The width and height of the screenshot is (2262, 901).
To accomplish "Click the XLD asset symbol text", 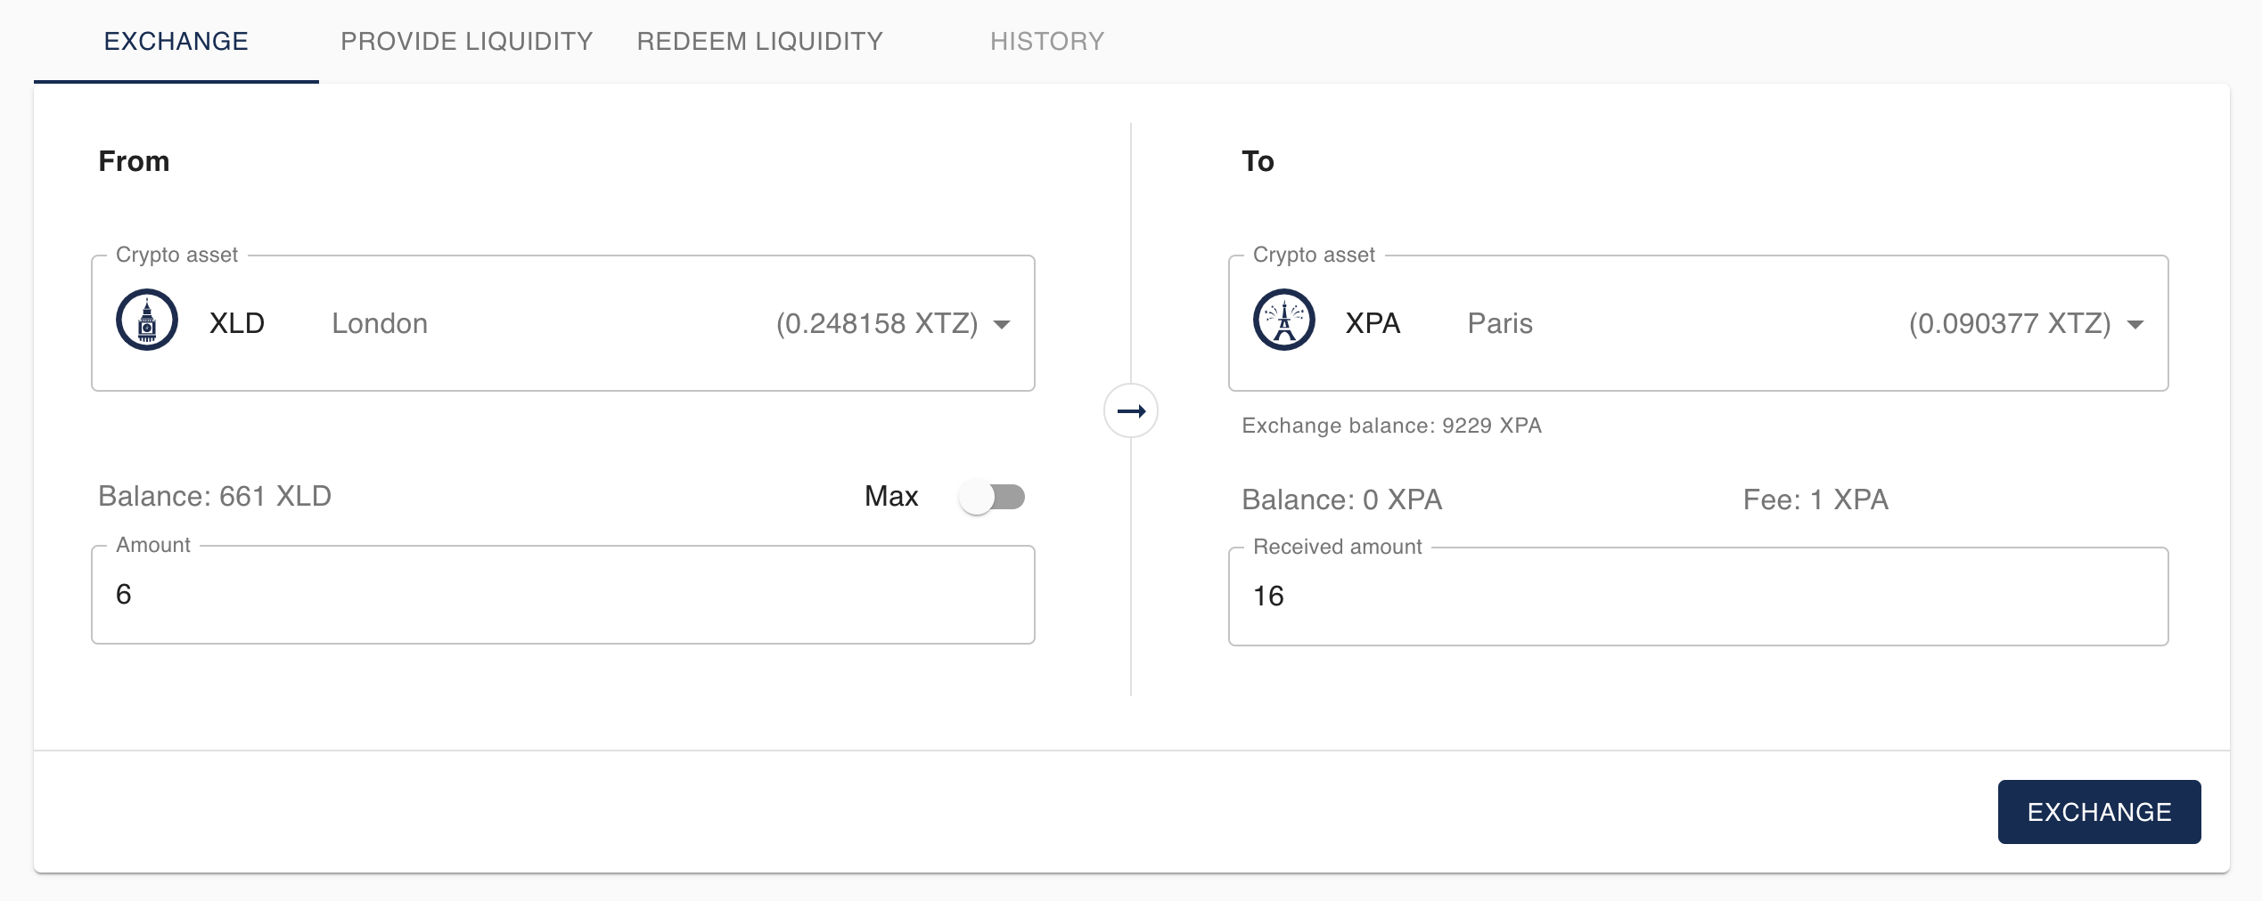I will tap(237, 323).
